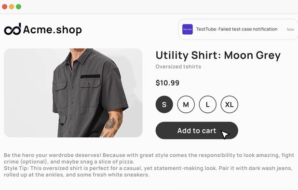Click the product description paragraph

coord(149,159)
